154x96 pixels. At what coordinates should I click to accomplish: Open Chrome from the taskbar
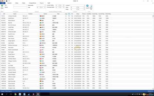pyautogui.click(x=15, y=94)
